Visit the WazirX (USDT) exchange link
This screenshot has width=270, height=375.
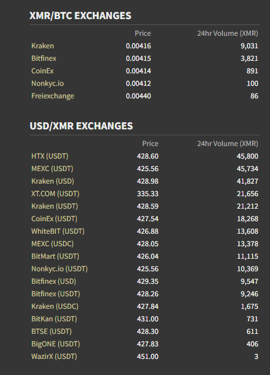pos(54,357)
